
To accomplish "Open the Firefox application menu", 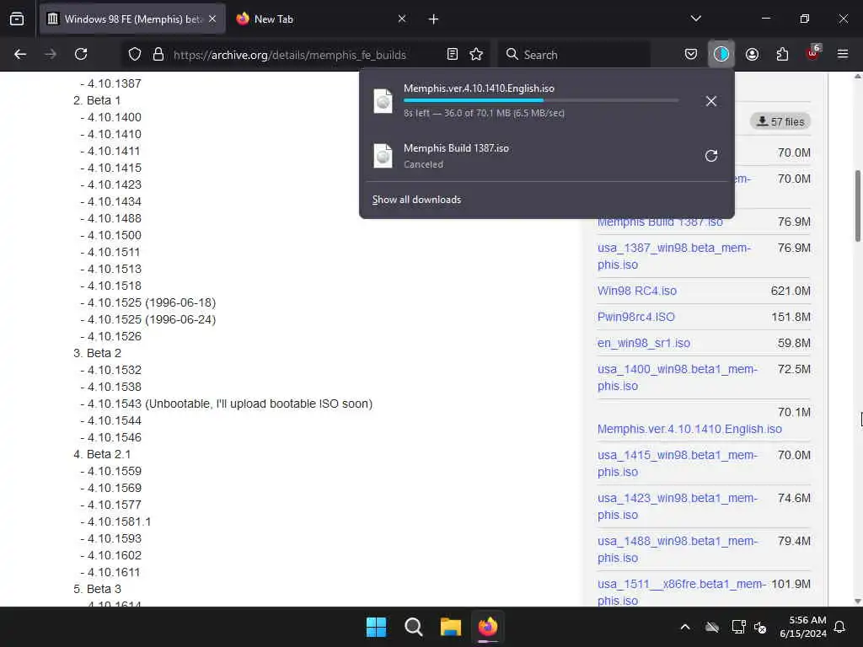I will pos(843,54).
